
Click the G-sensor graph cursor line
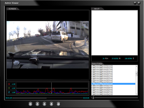click(x=51, y=88)
